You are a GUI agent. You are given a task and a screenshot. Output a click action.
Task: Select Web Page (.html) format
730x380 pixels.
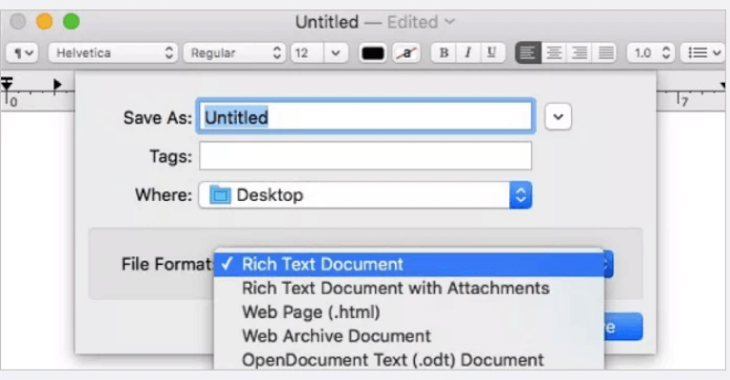click(311, 312)
